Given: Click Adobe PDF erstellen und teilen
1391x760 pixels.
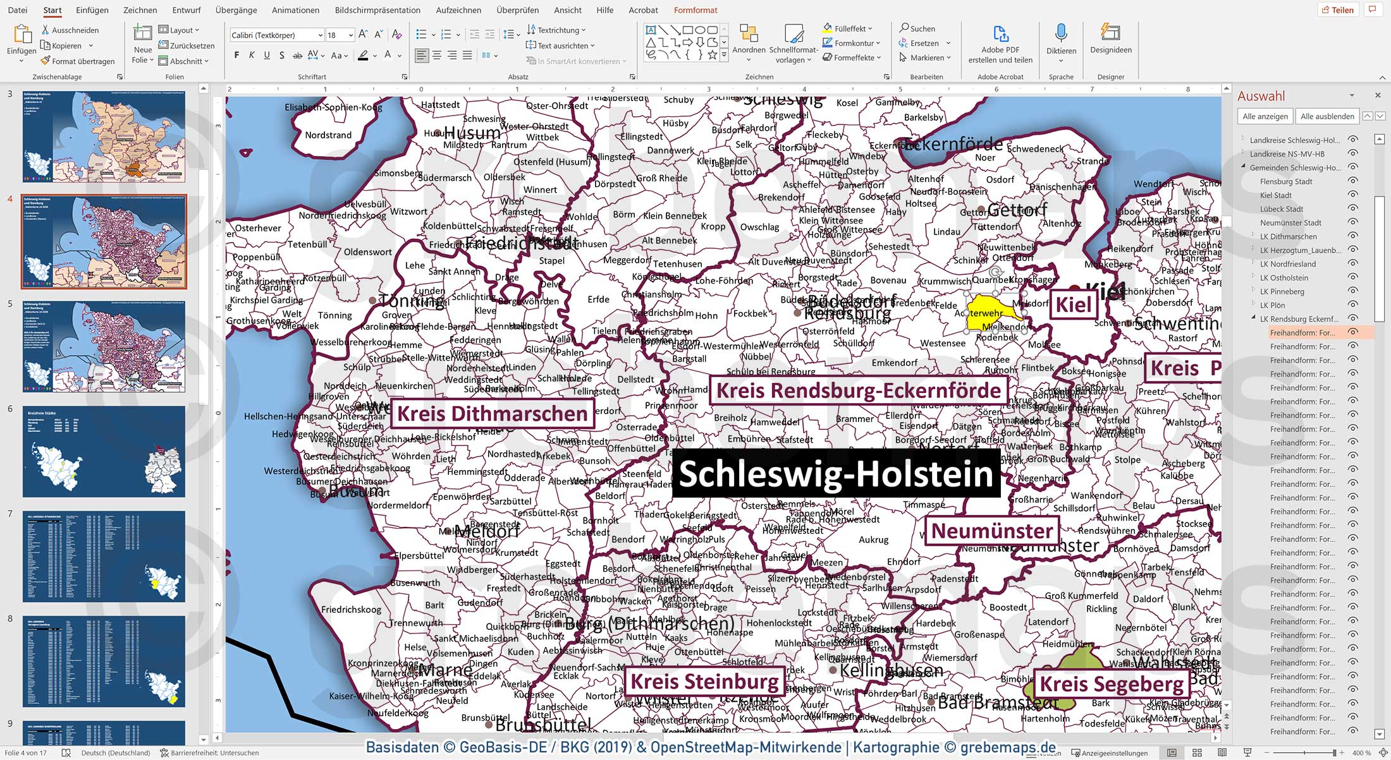Looking at the screenshot, I should (1000, 44).
